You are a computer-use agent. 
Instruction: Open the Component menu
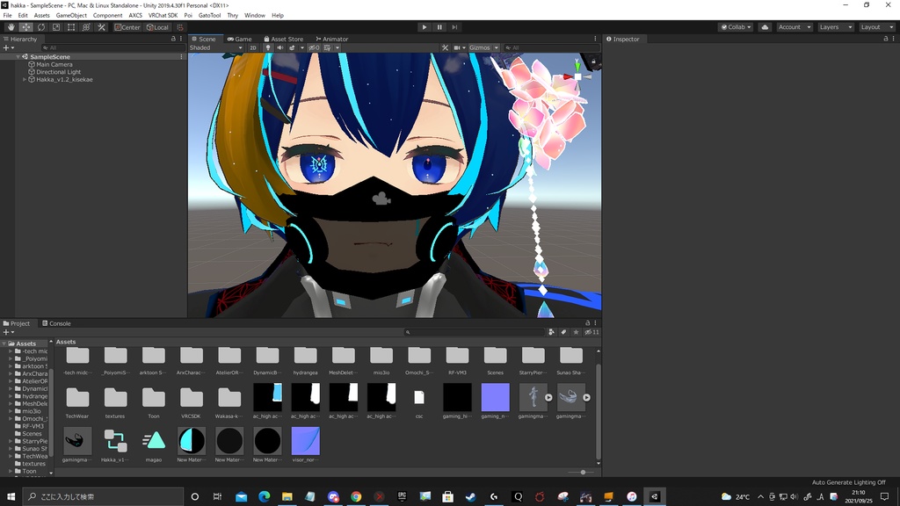[107, 16]
